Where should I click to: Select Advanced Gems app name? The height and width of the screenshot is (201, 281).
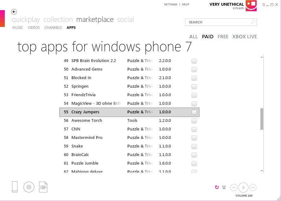coord(87,69)
